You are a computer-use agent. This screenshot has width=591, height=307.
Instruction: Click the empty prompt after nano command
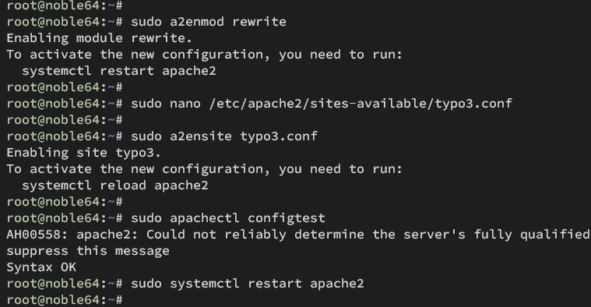click(x=65, y=120)
